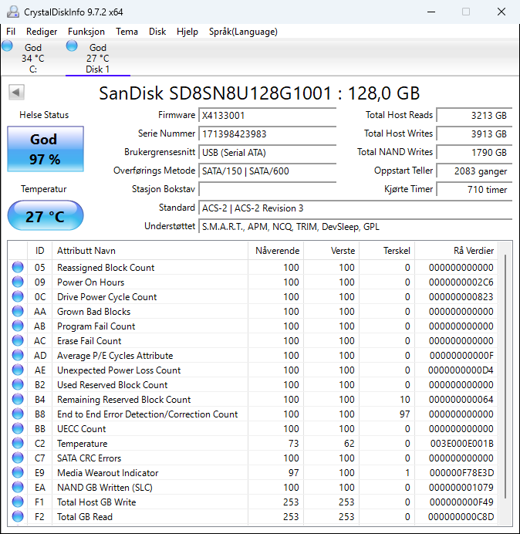
Task: Click status orb of Grown Bad Blocks row
Action: coord(18,311)
